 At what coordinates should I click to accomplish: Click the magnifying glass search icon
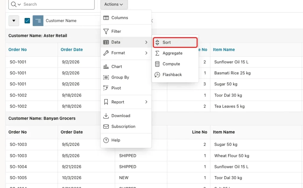coord(14,4)
